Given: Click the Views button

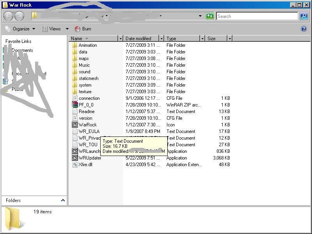Looking at the screenshot, I should click(51, 29).
